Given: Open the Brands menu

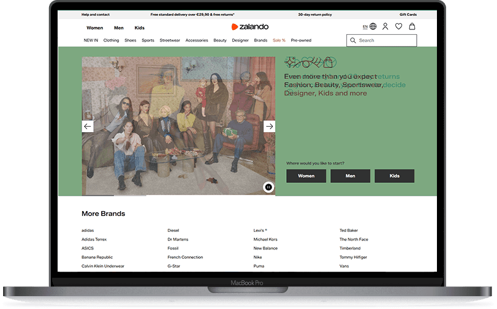Looking at the screenshot, I should click(260, 40).
